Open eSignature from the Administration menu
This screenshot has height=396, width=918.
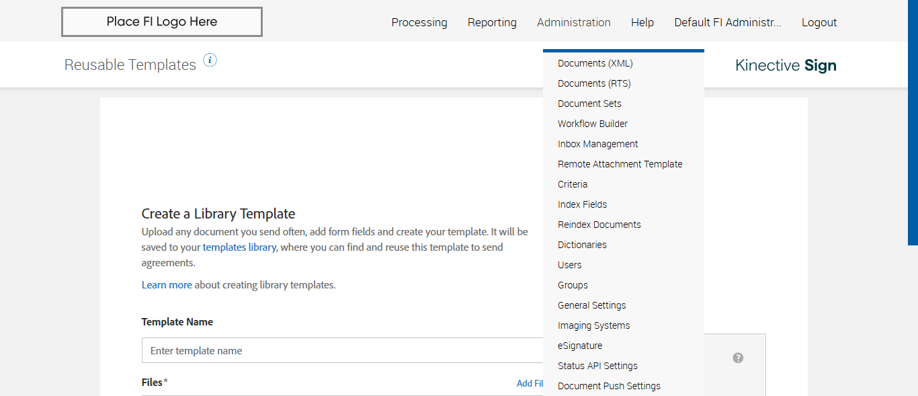coord(579,346)
